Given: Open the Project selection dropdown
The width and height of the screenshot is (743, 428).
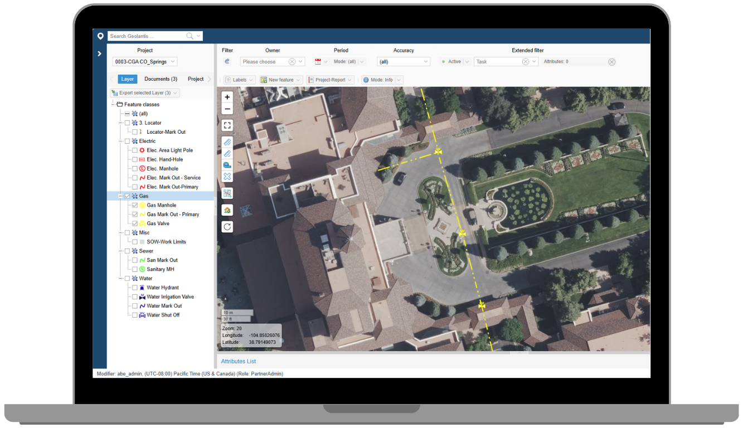Looking at the screenshot, I should pos(145,62).
